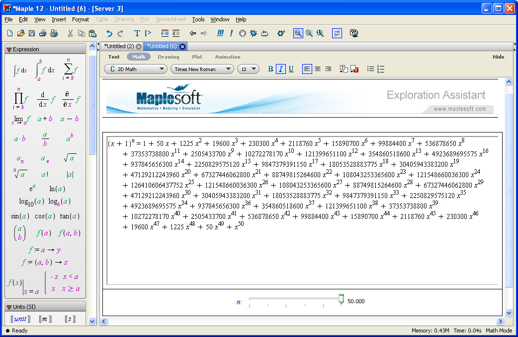Collapse the Expression palette
Viewport: 518px width, 337px height.
[9, 49]
